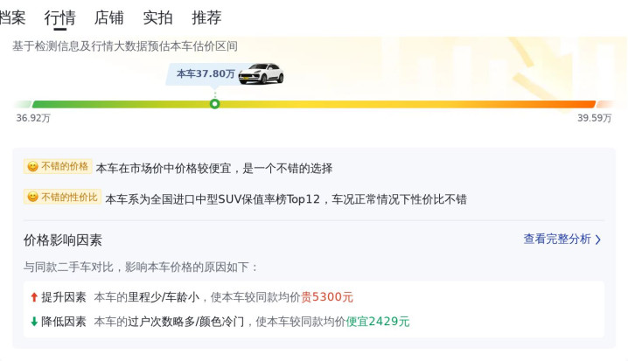Click the green down arrow beside 降低因素
Image resolution: width=628 pixels, height=361 pixels.
click(34, 322)
